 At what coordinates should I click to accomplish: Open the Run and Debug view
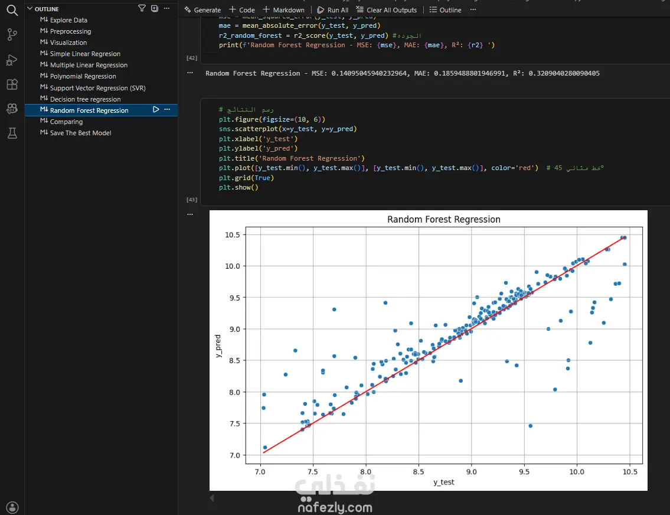pyautogui.click(x=12, y=60)
